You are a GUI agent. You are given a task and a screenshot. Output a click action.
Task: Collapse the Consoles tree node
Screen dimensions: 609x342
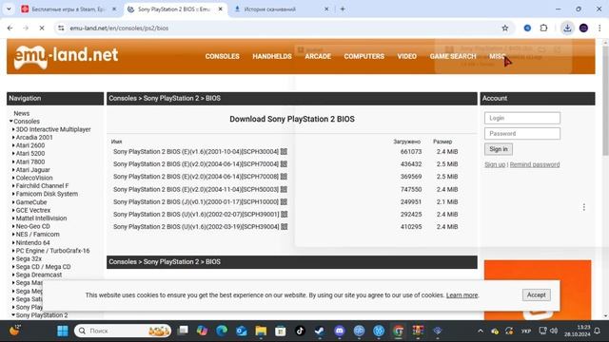[x=11, y=122]
